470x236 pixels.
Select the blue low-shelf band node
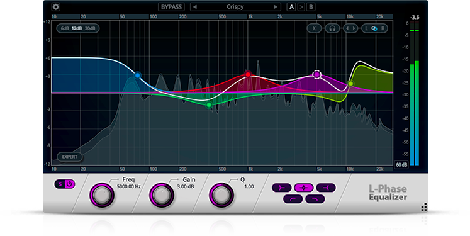(138, 76)
